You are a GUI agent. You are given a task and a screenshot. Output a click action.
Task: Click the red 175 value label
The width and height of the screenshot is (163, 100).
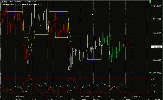(130, 48)
